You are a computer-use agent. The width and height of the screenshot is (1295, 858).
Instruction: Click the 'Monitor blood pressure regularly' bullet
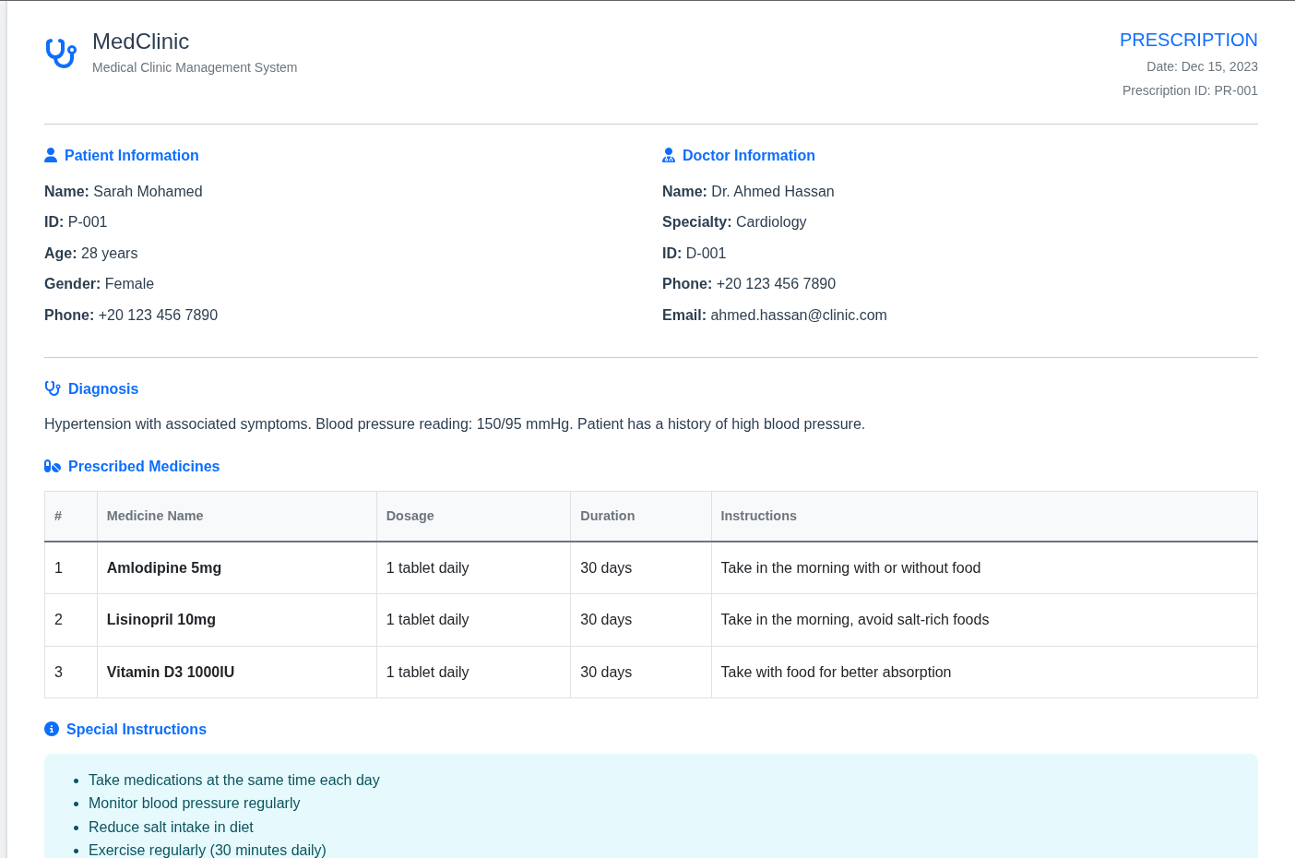(194, 803)
